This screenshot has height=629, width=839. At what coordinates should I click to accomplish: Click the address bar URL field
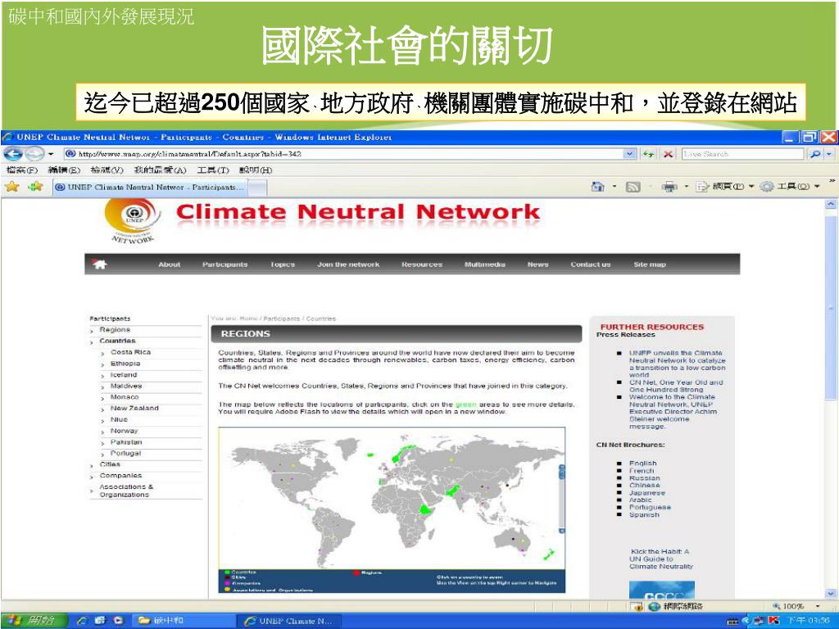(x=343, y=154)
